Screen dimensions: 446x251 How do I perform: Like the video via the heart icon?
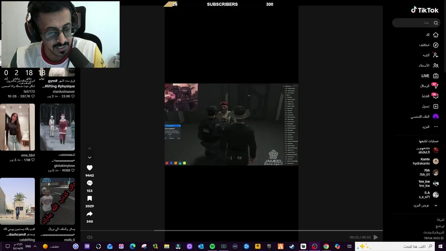click(90, 168)
